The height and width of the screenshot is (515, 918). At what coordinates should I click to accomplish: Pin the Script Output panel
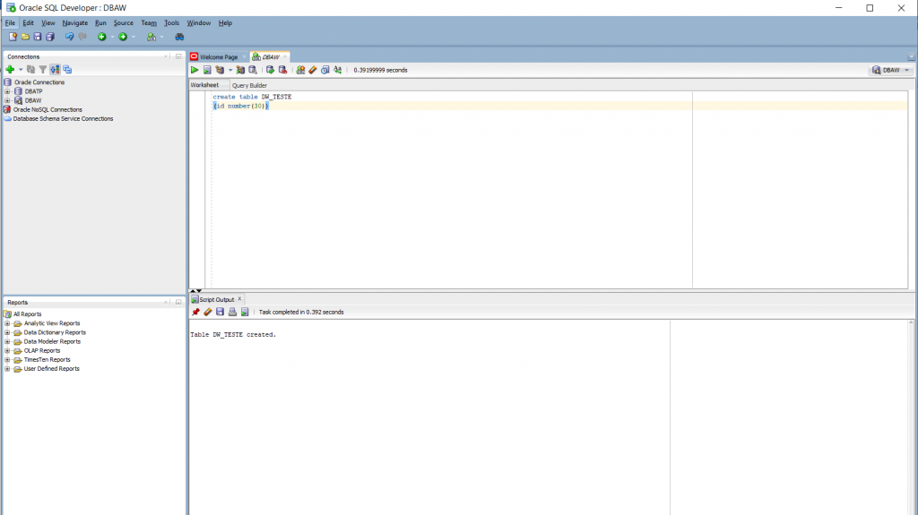[195, 312]
